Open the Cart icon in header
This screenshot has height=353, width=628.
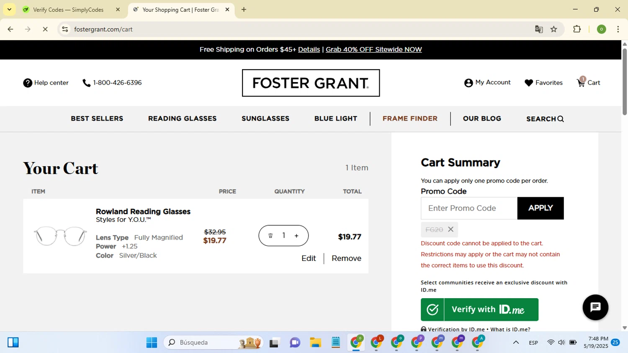tap(588, 82)
